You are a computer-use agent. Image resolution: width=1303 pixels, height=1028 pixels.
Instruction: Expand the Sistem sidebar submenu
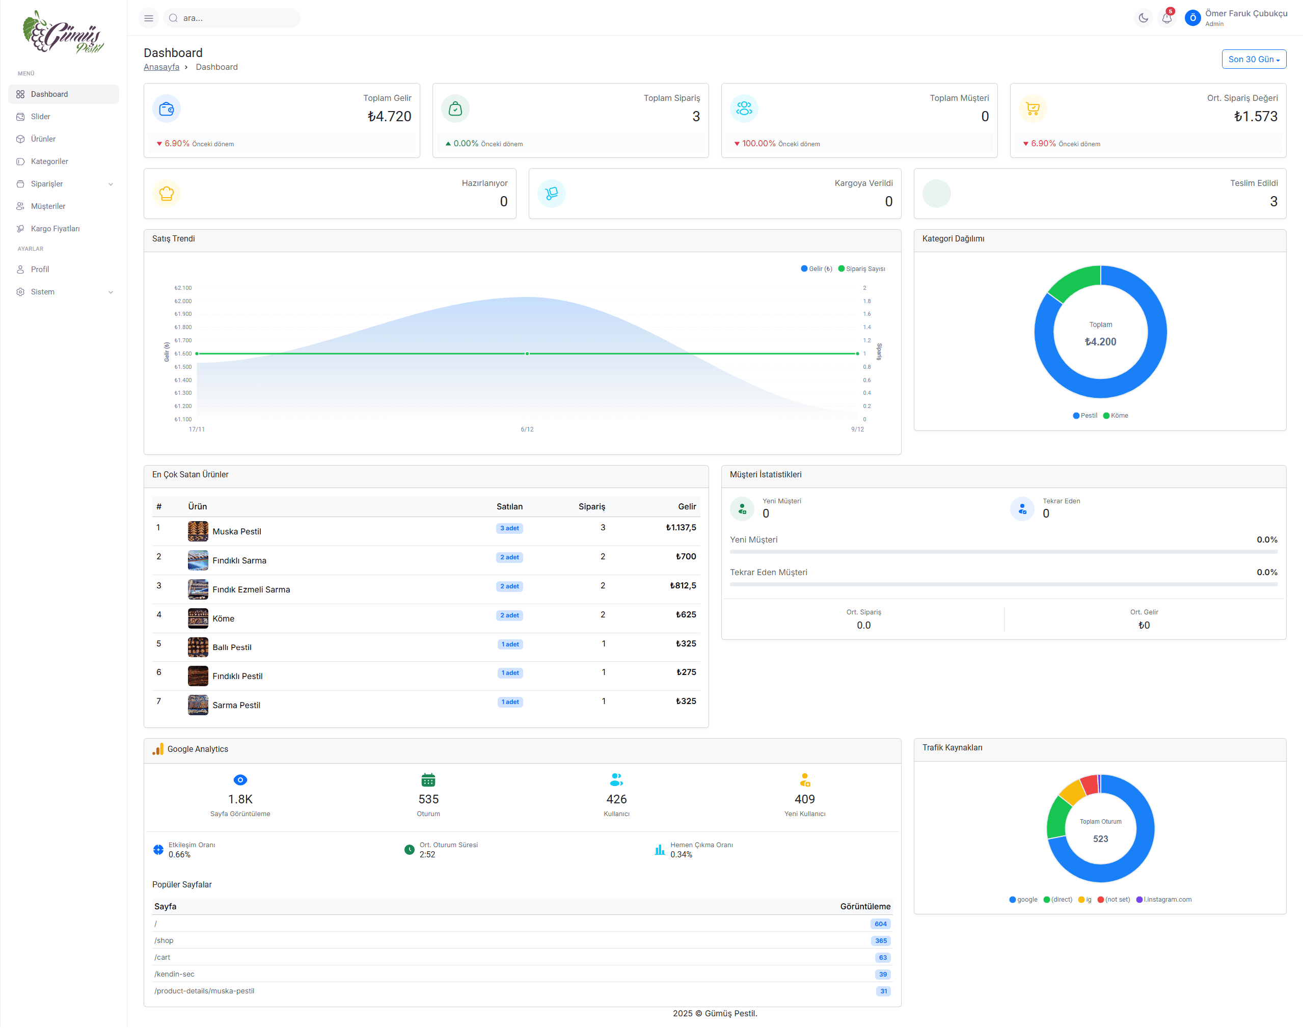point(64,292)
